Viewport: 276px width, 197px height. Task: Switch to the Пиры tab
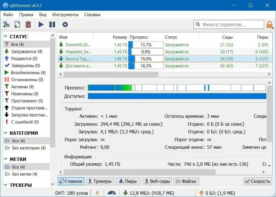(x=128, y=181)
